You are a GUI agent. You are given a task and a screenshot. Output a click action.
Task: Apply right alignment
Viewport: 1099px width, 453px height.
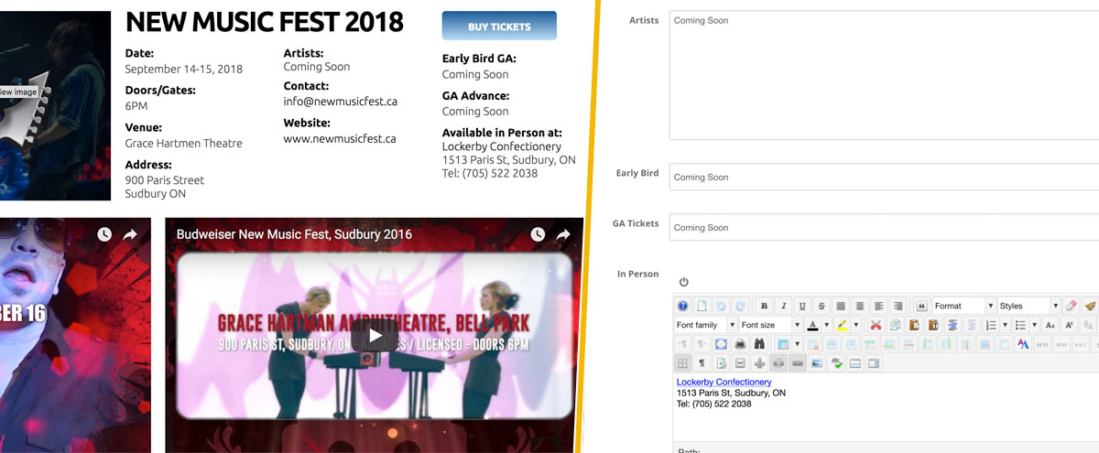pyautogui.click(x=898, y=306)
